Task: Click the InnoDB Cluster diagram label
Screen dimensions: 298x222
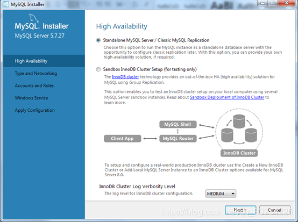Action: (x=239, y=153)
